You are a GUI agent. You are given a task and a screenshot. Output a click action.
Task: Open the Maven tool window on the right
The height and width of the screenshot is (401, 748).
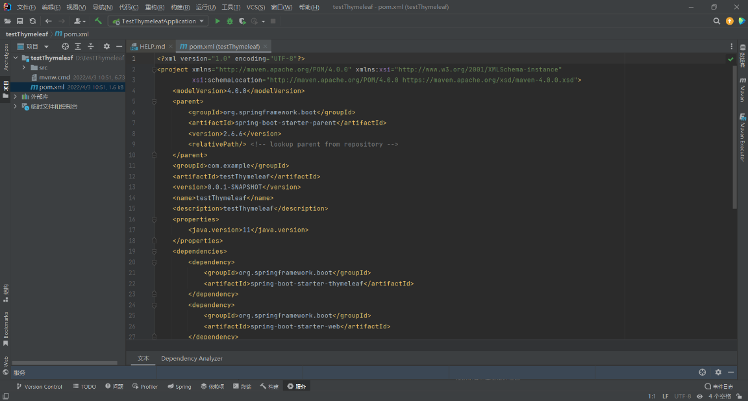(x=743, y=90)
